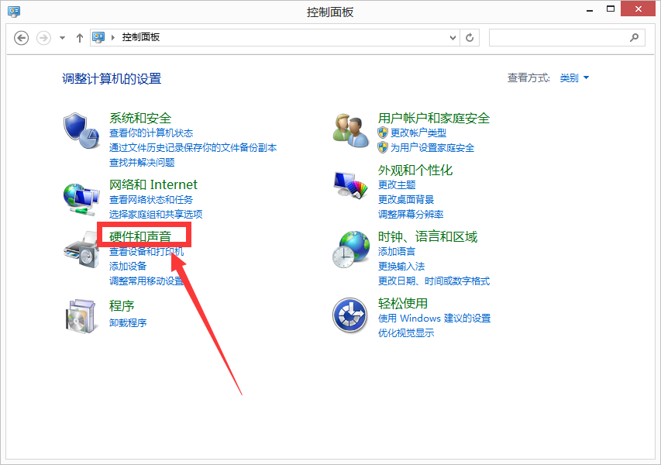Screen dimensions: 661x465
Task: Open the Clock, Language and Region globe icon
Action: tap(351, 250)
